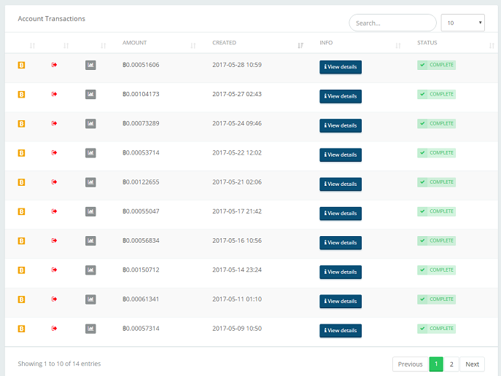Viewport: 501px width, 376px height.
Task: Click Bitcoin icon in 2017-05-09 10:50 row
Action: [21, 329]
